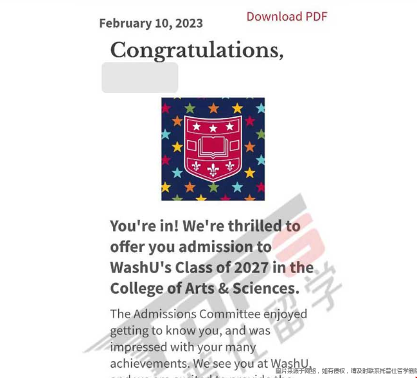Click "The Admissions Committee enjoyed" line
Image resolution: width=417 pixels, height=378 pixels.
209,314
